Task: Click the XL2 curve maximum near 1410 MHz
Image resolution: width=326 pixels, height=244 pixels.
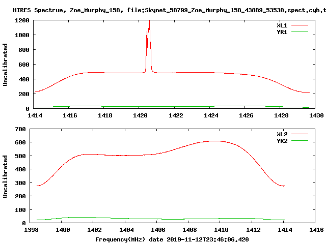Action: [215, 141]
